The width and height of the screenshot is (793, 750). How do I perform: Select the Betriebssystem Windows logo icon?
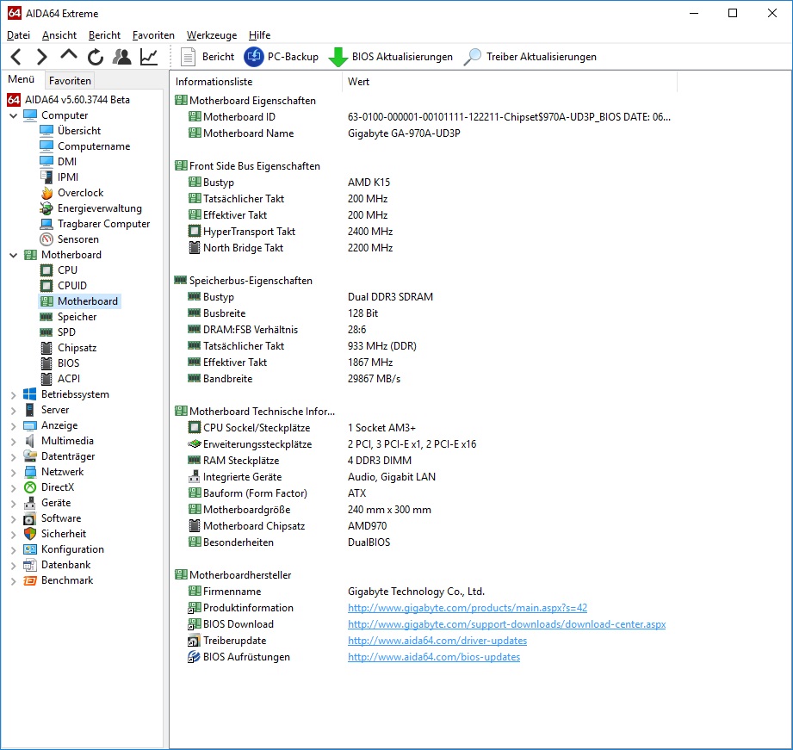[x=30, y=394]
